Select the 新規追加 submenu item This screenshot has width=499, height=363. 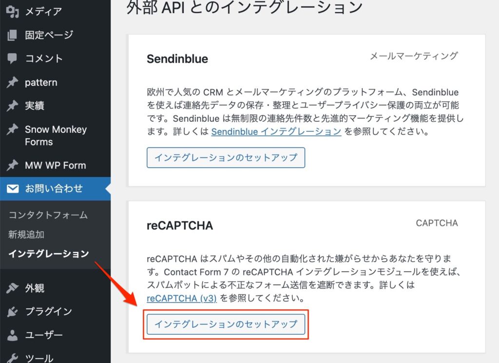point(26,235)
